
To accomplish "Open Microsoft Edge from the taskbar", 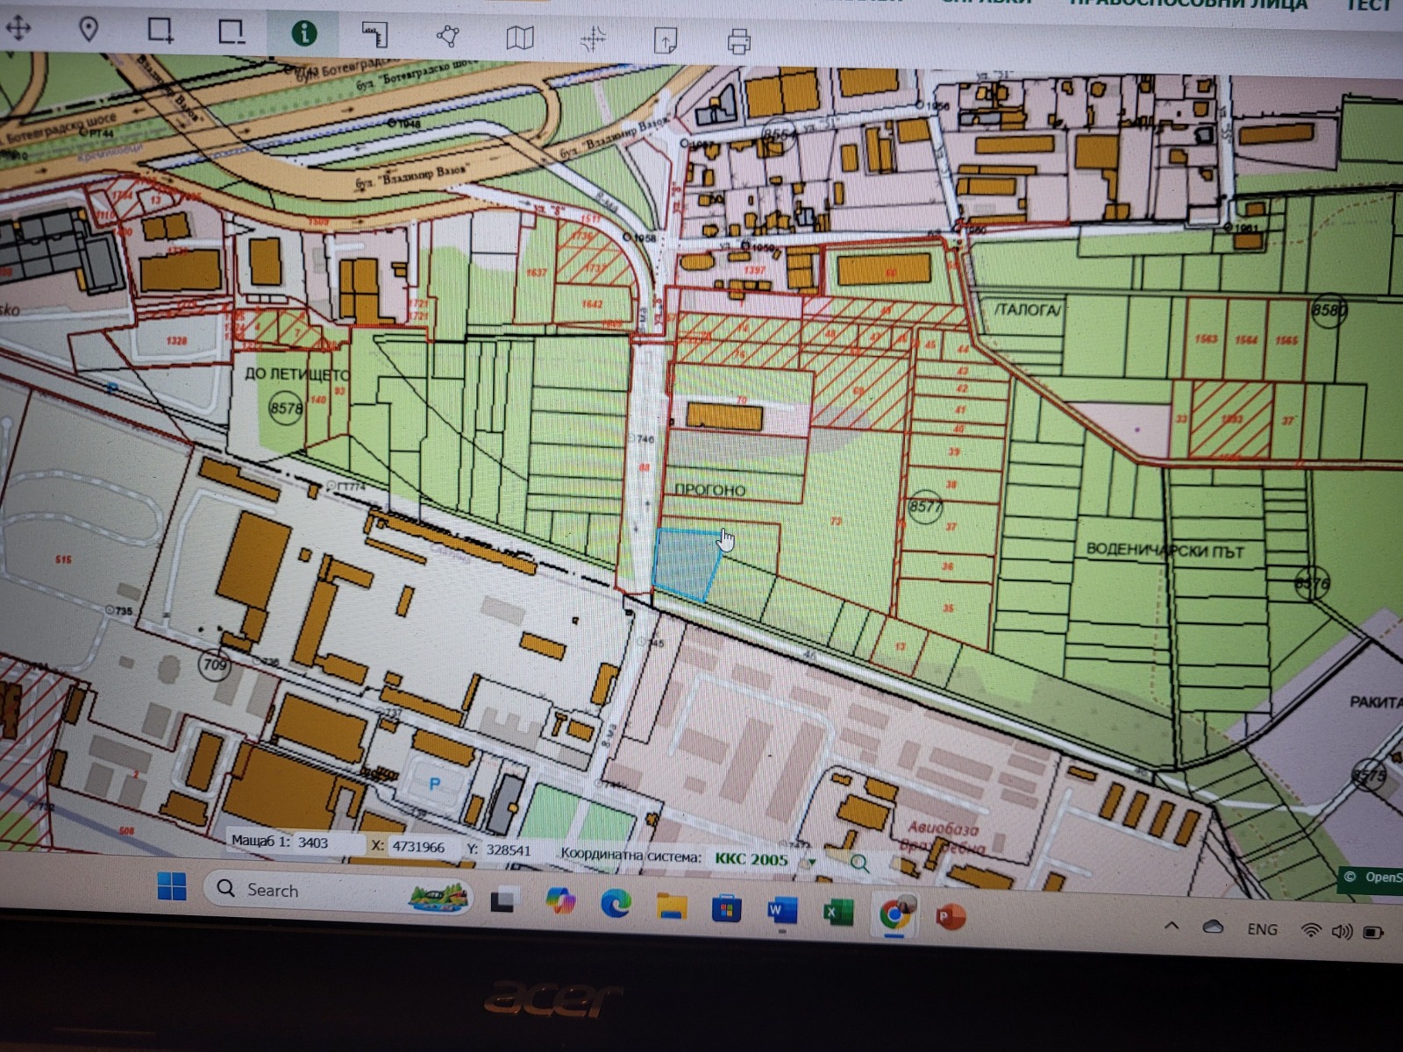I will tap(616, 905).
